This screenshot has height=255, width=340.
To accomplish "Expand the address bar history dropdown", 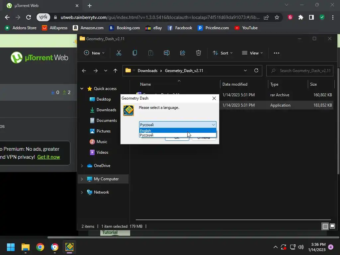I will 245,71.
